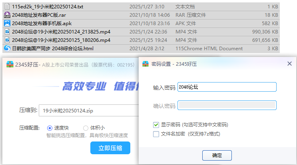297x165 pixels.
Task: Click the 115Chrome HTML Document type cell
Action: point(209,49)
